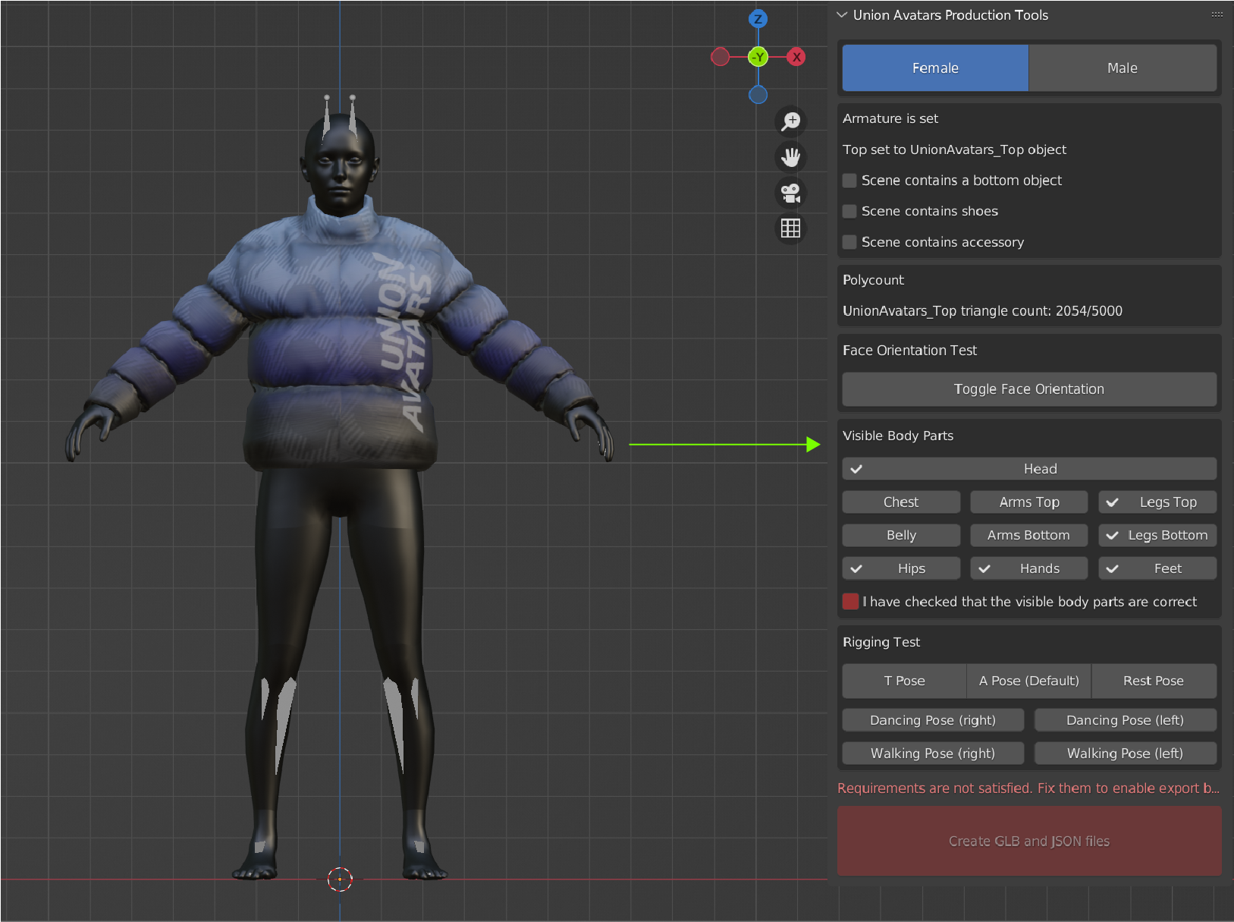Viewport: 1234px width, 922px height.
Task: Toggle Chest body part visibility
Action: [901, 502]
